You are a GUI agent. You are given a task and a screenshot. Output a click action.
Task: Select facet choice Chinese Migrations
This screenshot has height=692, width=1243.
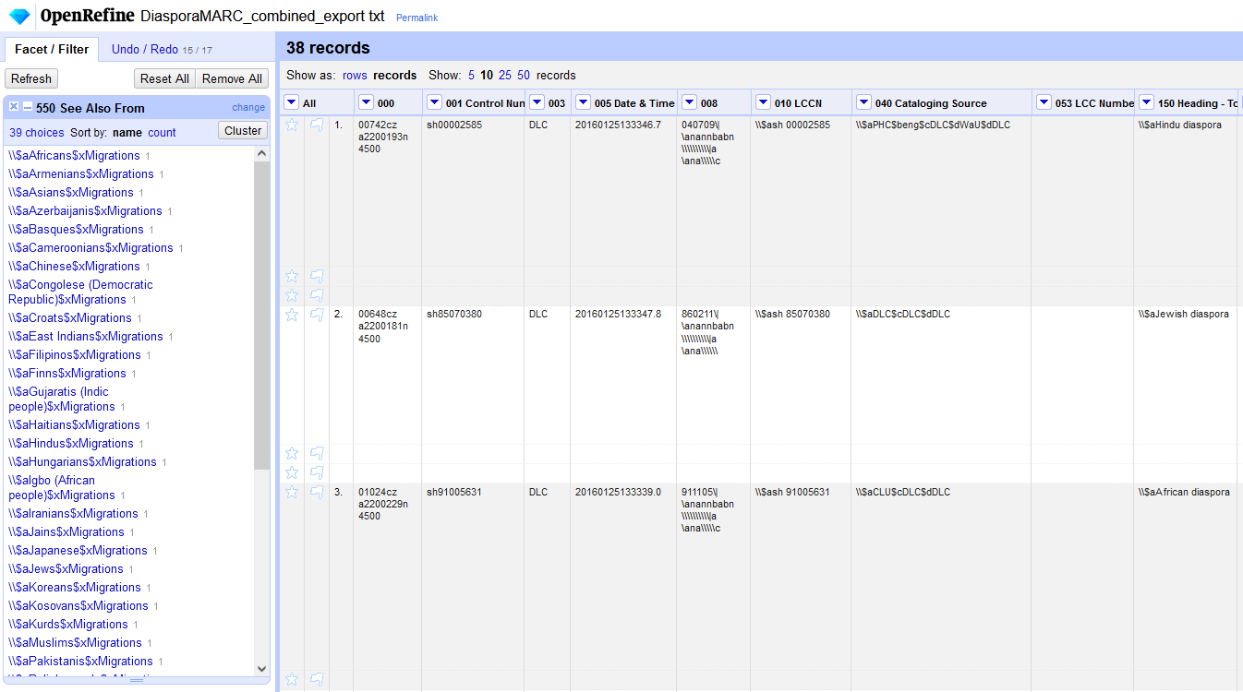pyautogui.click(x=74, y=266)
